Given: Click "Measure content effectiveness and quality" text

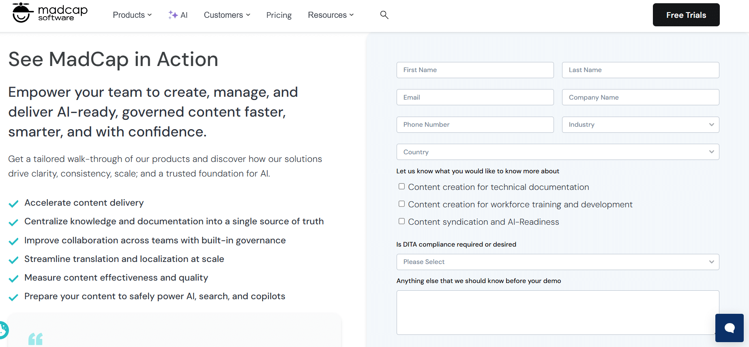Looking at the screenshot, I should click(116, 278).
